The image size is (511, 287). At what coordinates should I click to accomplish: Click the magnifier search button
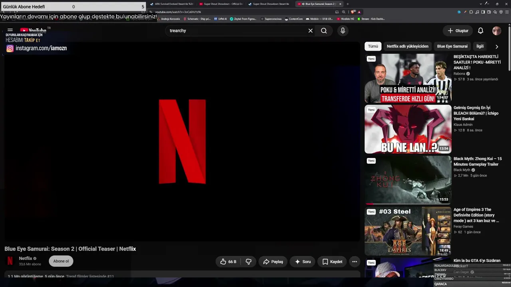pyautogui.click(x=324, y=31)
